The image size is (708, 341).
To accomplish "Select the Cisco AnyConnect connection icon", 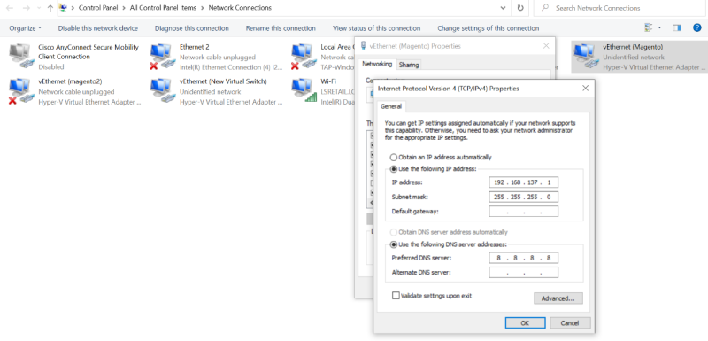I will pos(21,57).
